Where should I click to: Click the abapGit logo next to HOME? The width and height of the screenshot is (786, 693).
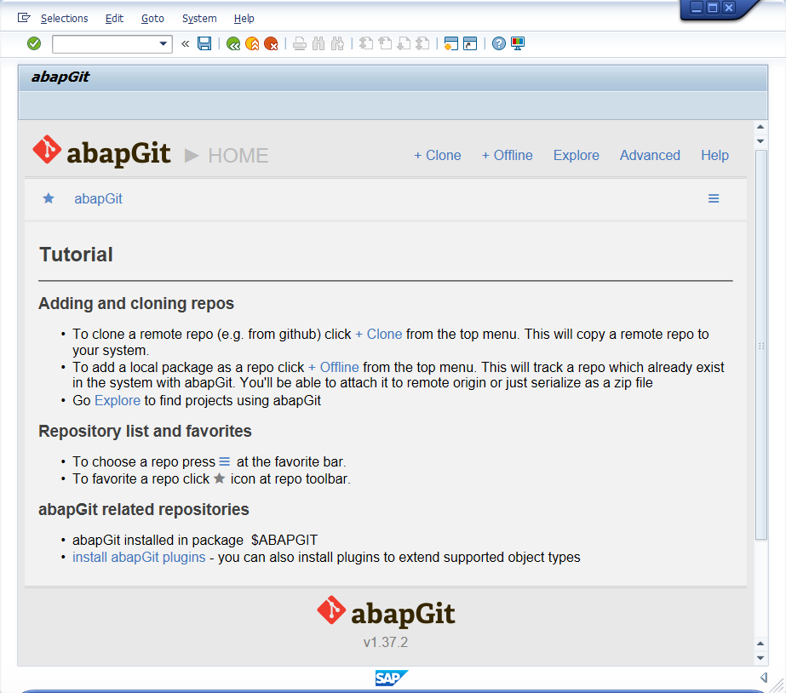(x=101, y=152)
